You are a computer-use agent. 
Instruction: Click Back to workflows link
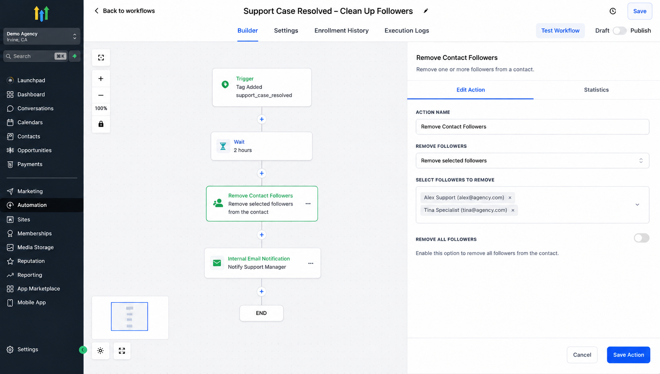[x=124, y=11]
